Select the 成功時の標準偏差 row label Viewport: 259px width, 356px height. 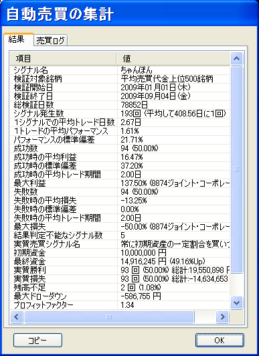(x=45, y=166)
